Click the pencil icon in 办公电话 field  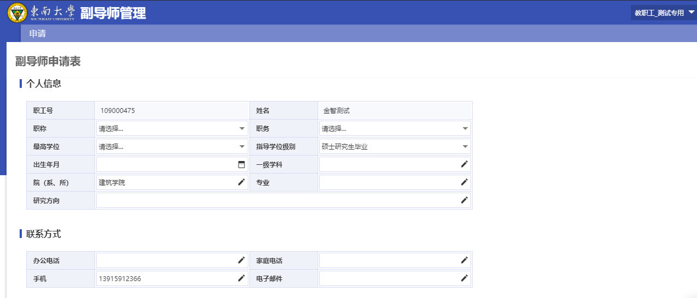241,260
